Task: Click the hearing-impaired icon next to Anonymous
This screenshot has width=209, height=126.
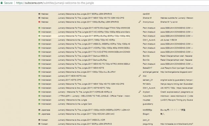Action: [140, 22]
